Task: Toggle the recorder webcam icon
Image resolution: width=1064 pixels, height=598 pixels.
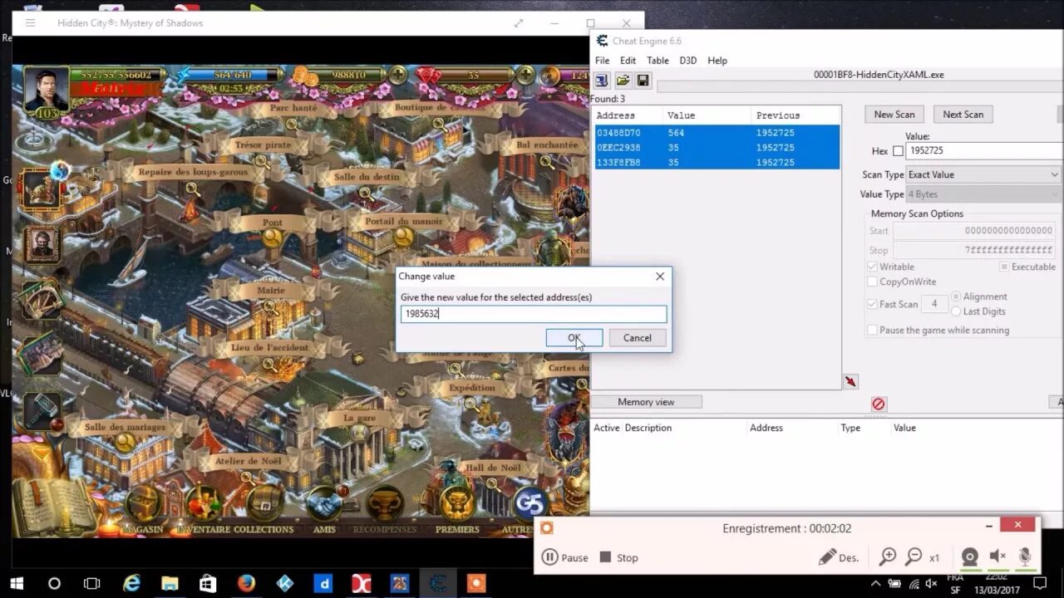Action: [969, 556]
